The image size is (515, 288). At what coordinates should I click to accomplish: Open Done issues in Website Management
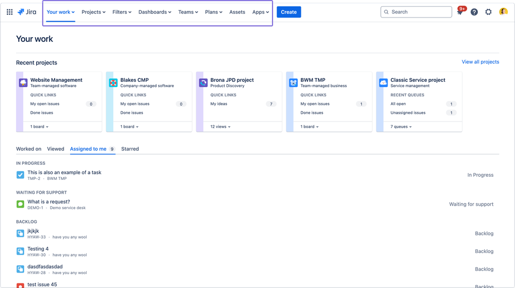pos(42,112)
